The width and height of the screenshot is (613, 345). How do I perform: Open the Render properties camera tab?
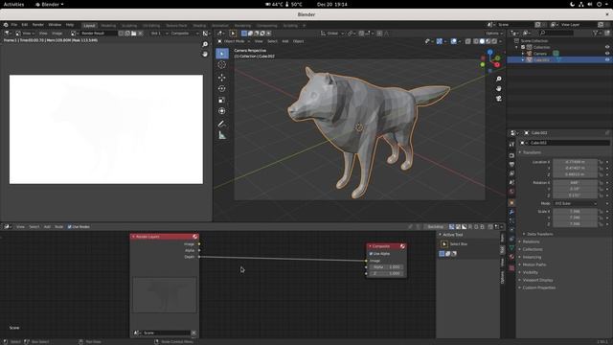(511, 155)
